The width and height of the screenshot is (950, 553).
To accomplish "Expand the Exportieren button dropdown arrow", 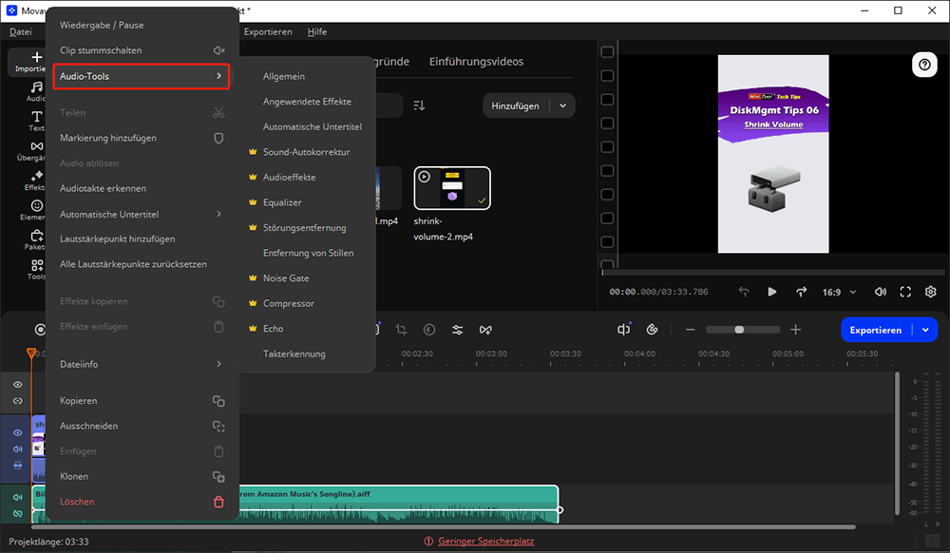I will tap(925, 330).
